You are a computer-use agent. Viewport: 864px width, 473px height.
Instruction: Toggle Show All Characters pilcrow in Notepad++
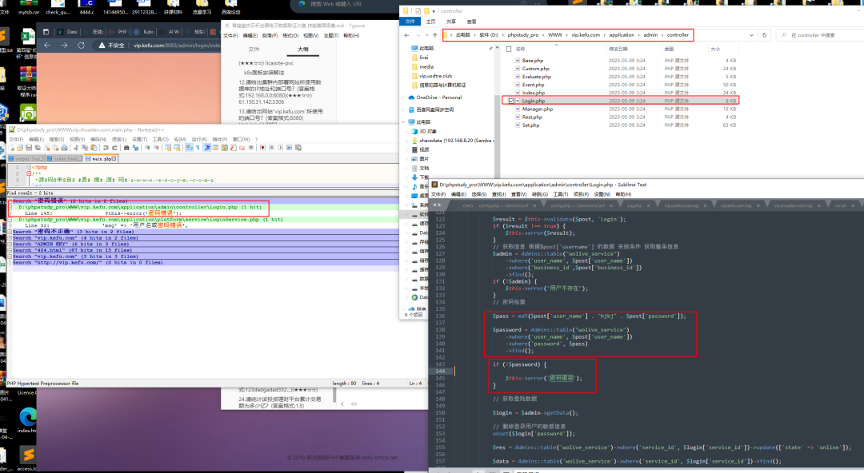coord(198,148)
